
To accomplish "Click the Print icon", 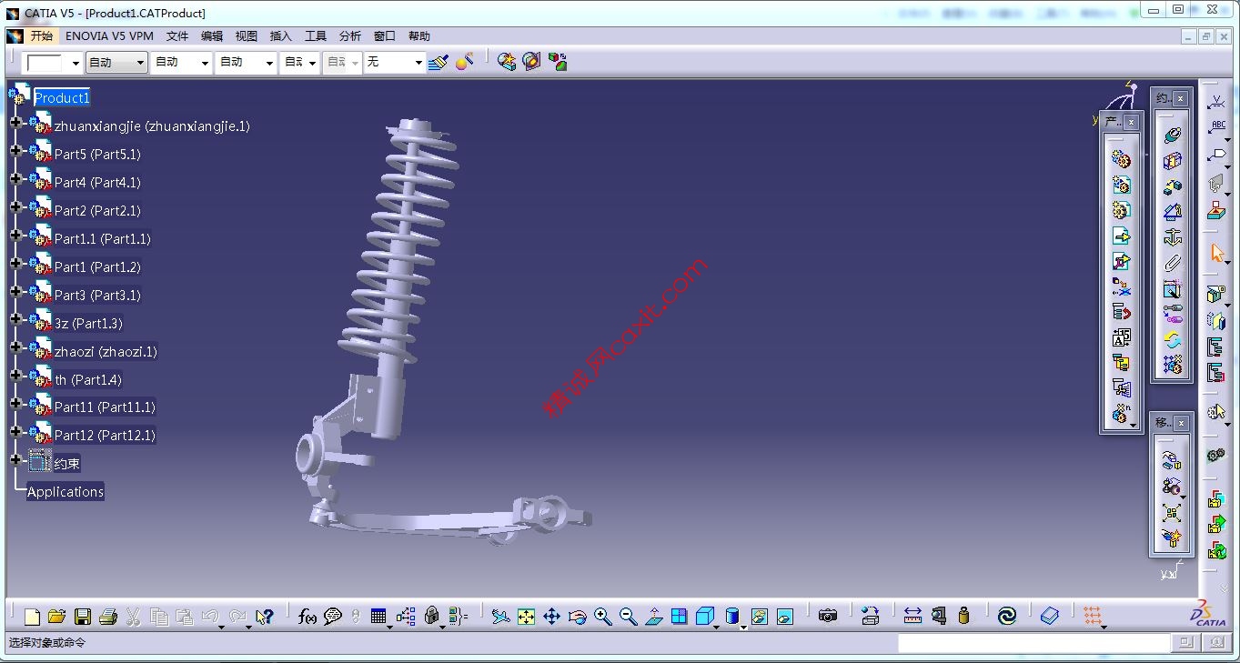I will point(107,617).
